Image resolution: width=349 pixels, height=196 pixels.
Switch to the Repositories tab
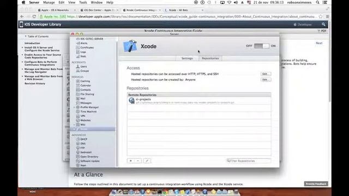click(x=210, y=58)
